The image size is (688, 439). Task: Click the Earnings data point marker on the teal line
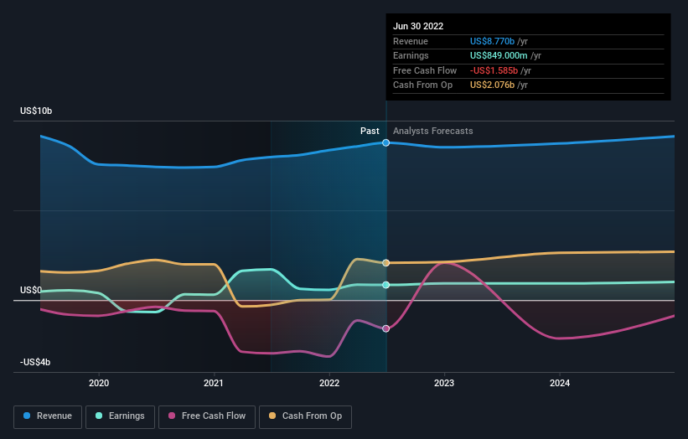[x=385, y=285]
